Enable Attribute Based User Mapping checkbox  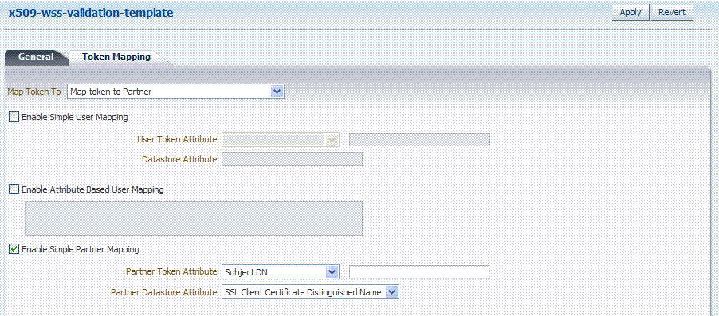[x=14, y=189]
